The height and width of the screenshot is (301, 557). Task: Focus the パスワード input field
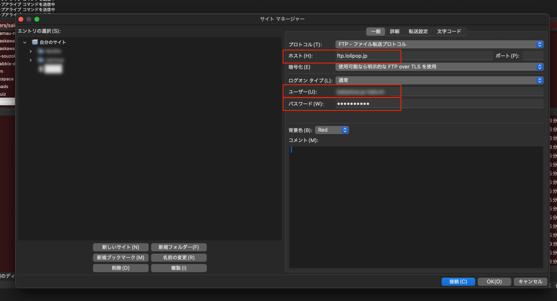click(x=439, y=103)
